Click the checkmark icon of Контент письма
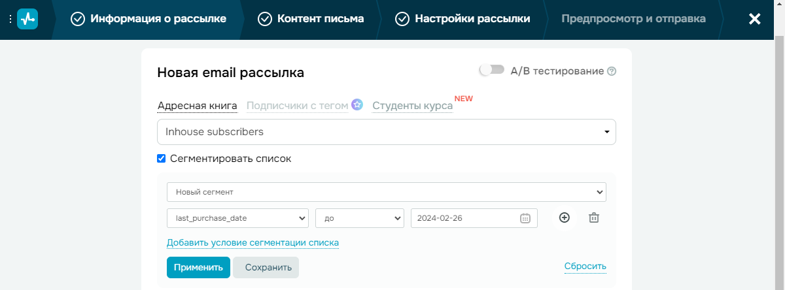Image resolution: width=785 pixels, height=290 pixels. (x=265, y=19)
